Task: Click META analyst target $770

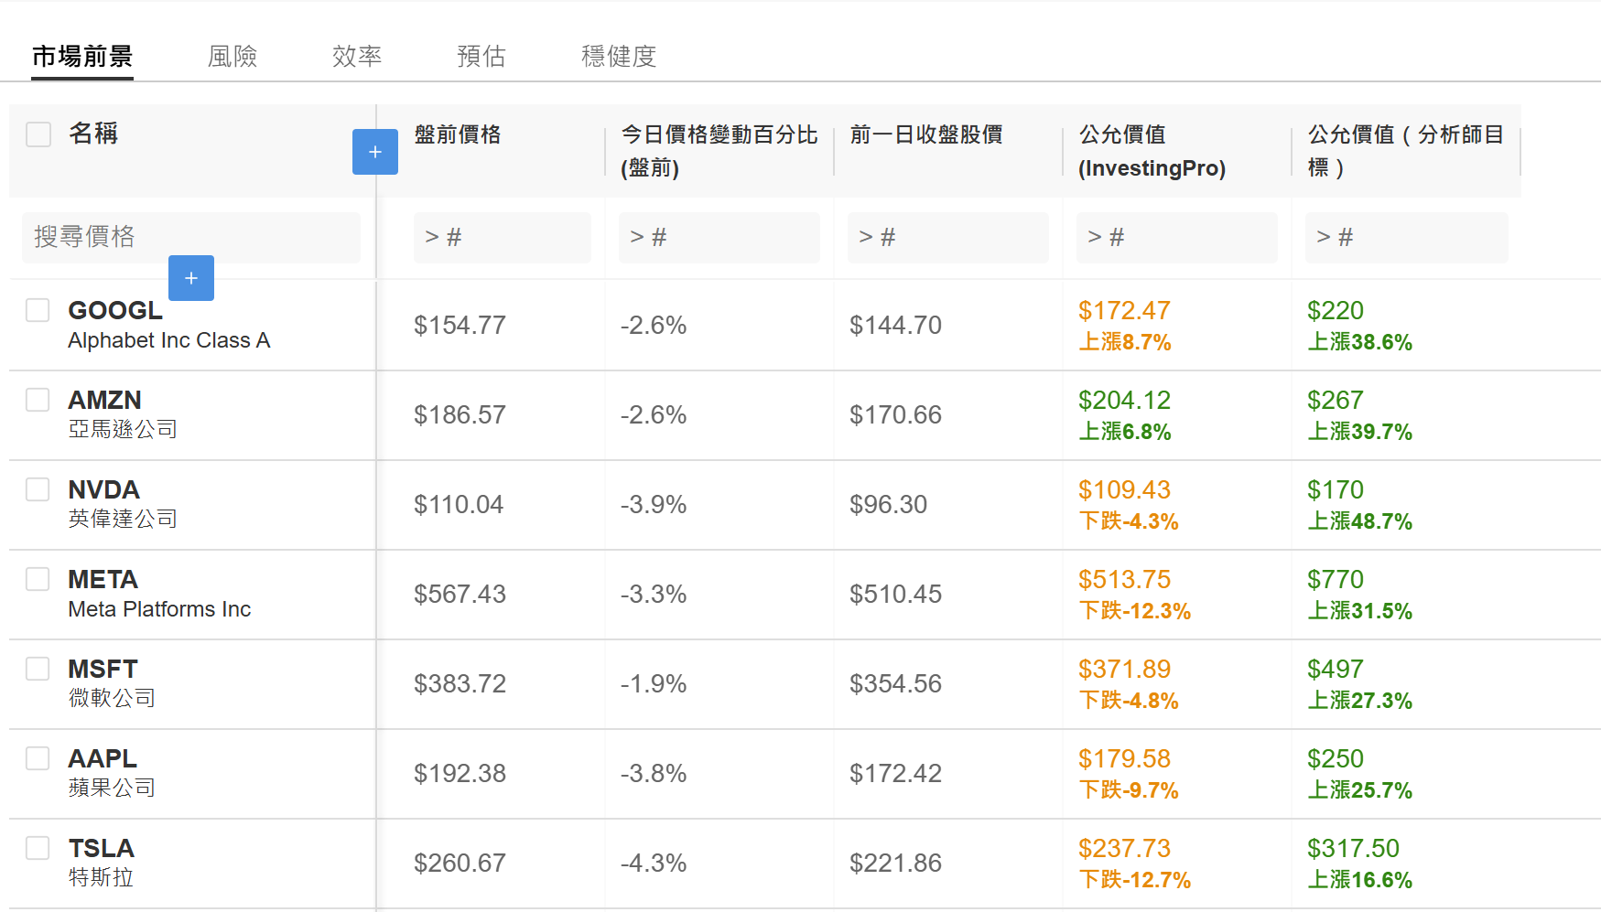Action: [1336, 579]
